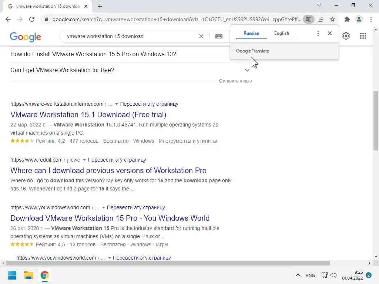379x284 pixels.
Task: Open the tab search chevron in title bar
Action: pos(319,5)
